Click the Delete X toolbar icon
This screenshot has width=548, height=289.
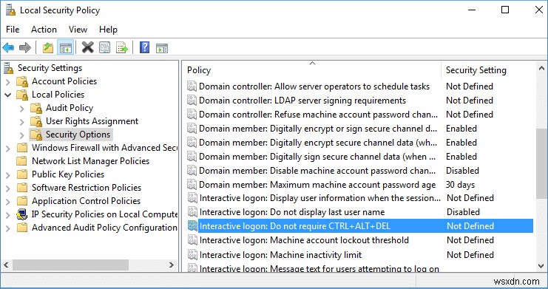tap(88, 47)
